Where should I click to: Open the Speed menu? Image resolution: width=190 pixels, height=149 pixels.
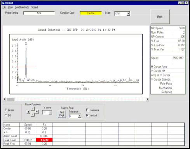(x=35, y=7)
